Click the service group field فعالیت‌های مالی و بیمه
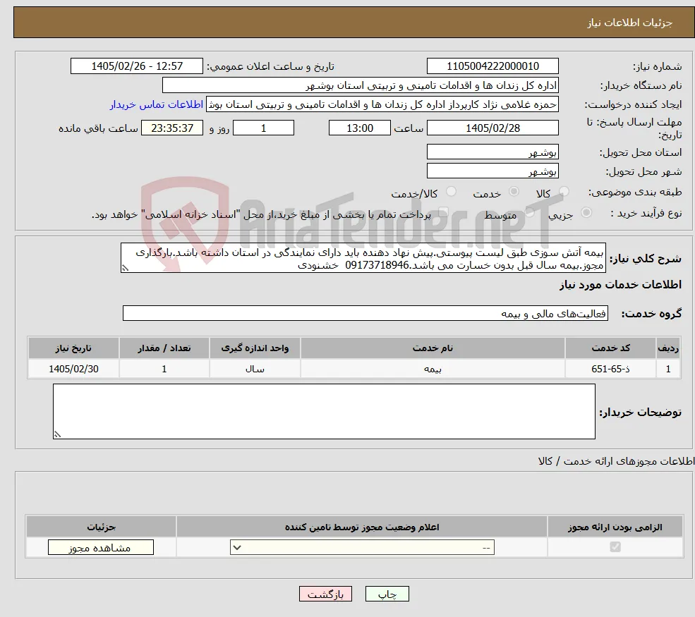Viewport: 695px width, 617px height. [x=365, y=313]
